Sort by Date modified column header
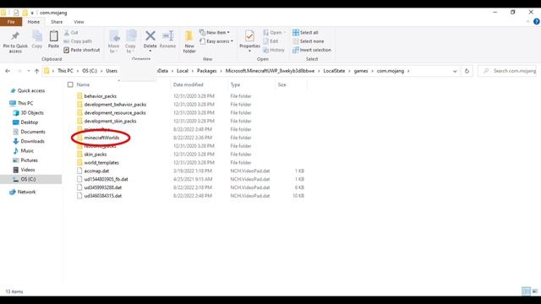The width and height of the screenshot is (541, 304). click(188, 84)
